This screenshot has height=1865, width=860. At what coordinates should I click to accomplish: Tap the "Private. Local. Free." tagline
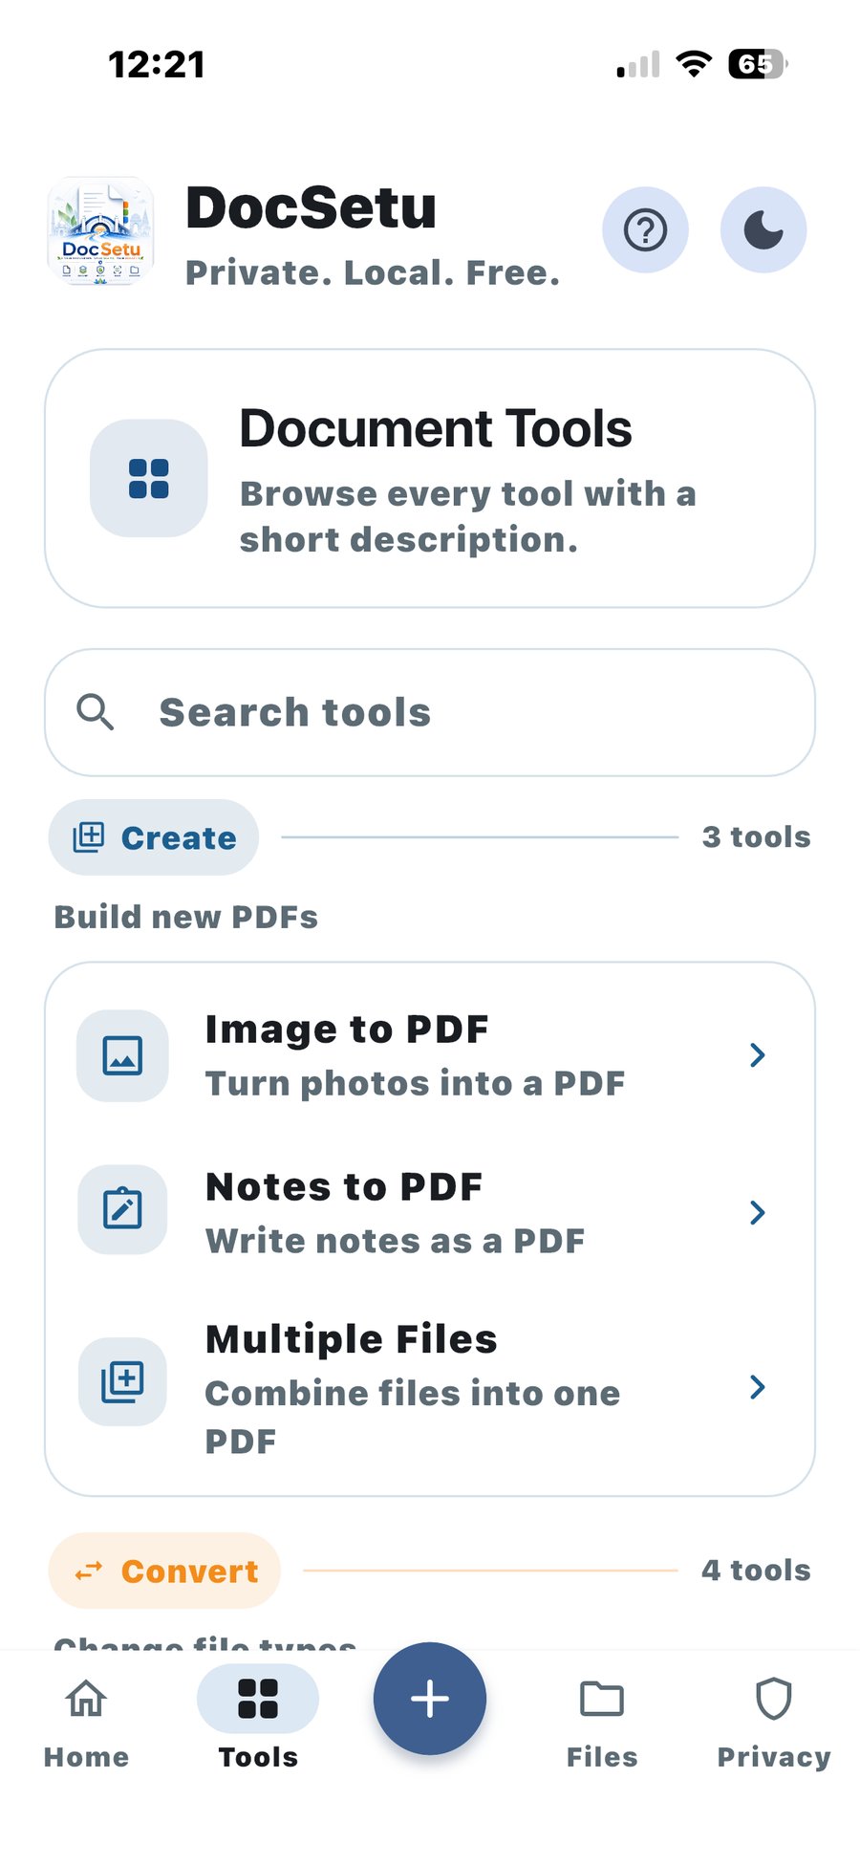pos(373,273)
